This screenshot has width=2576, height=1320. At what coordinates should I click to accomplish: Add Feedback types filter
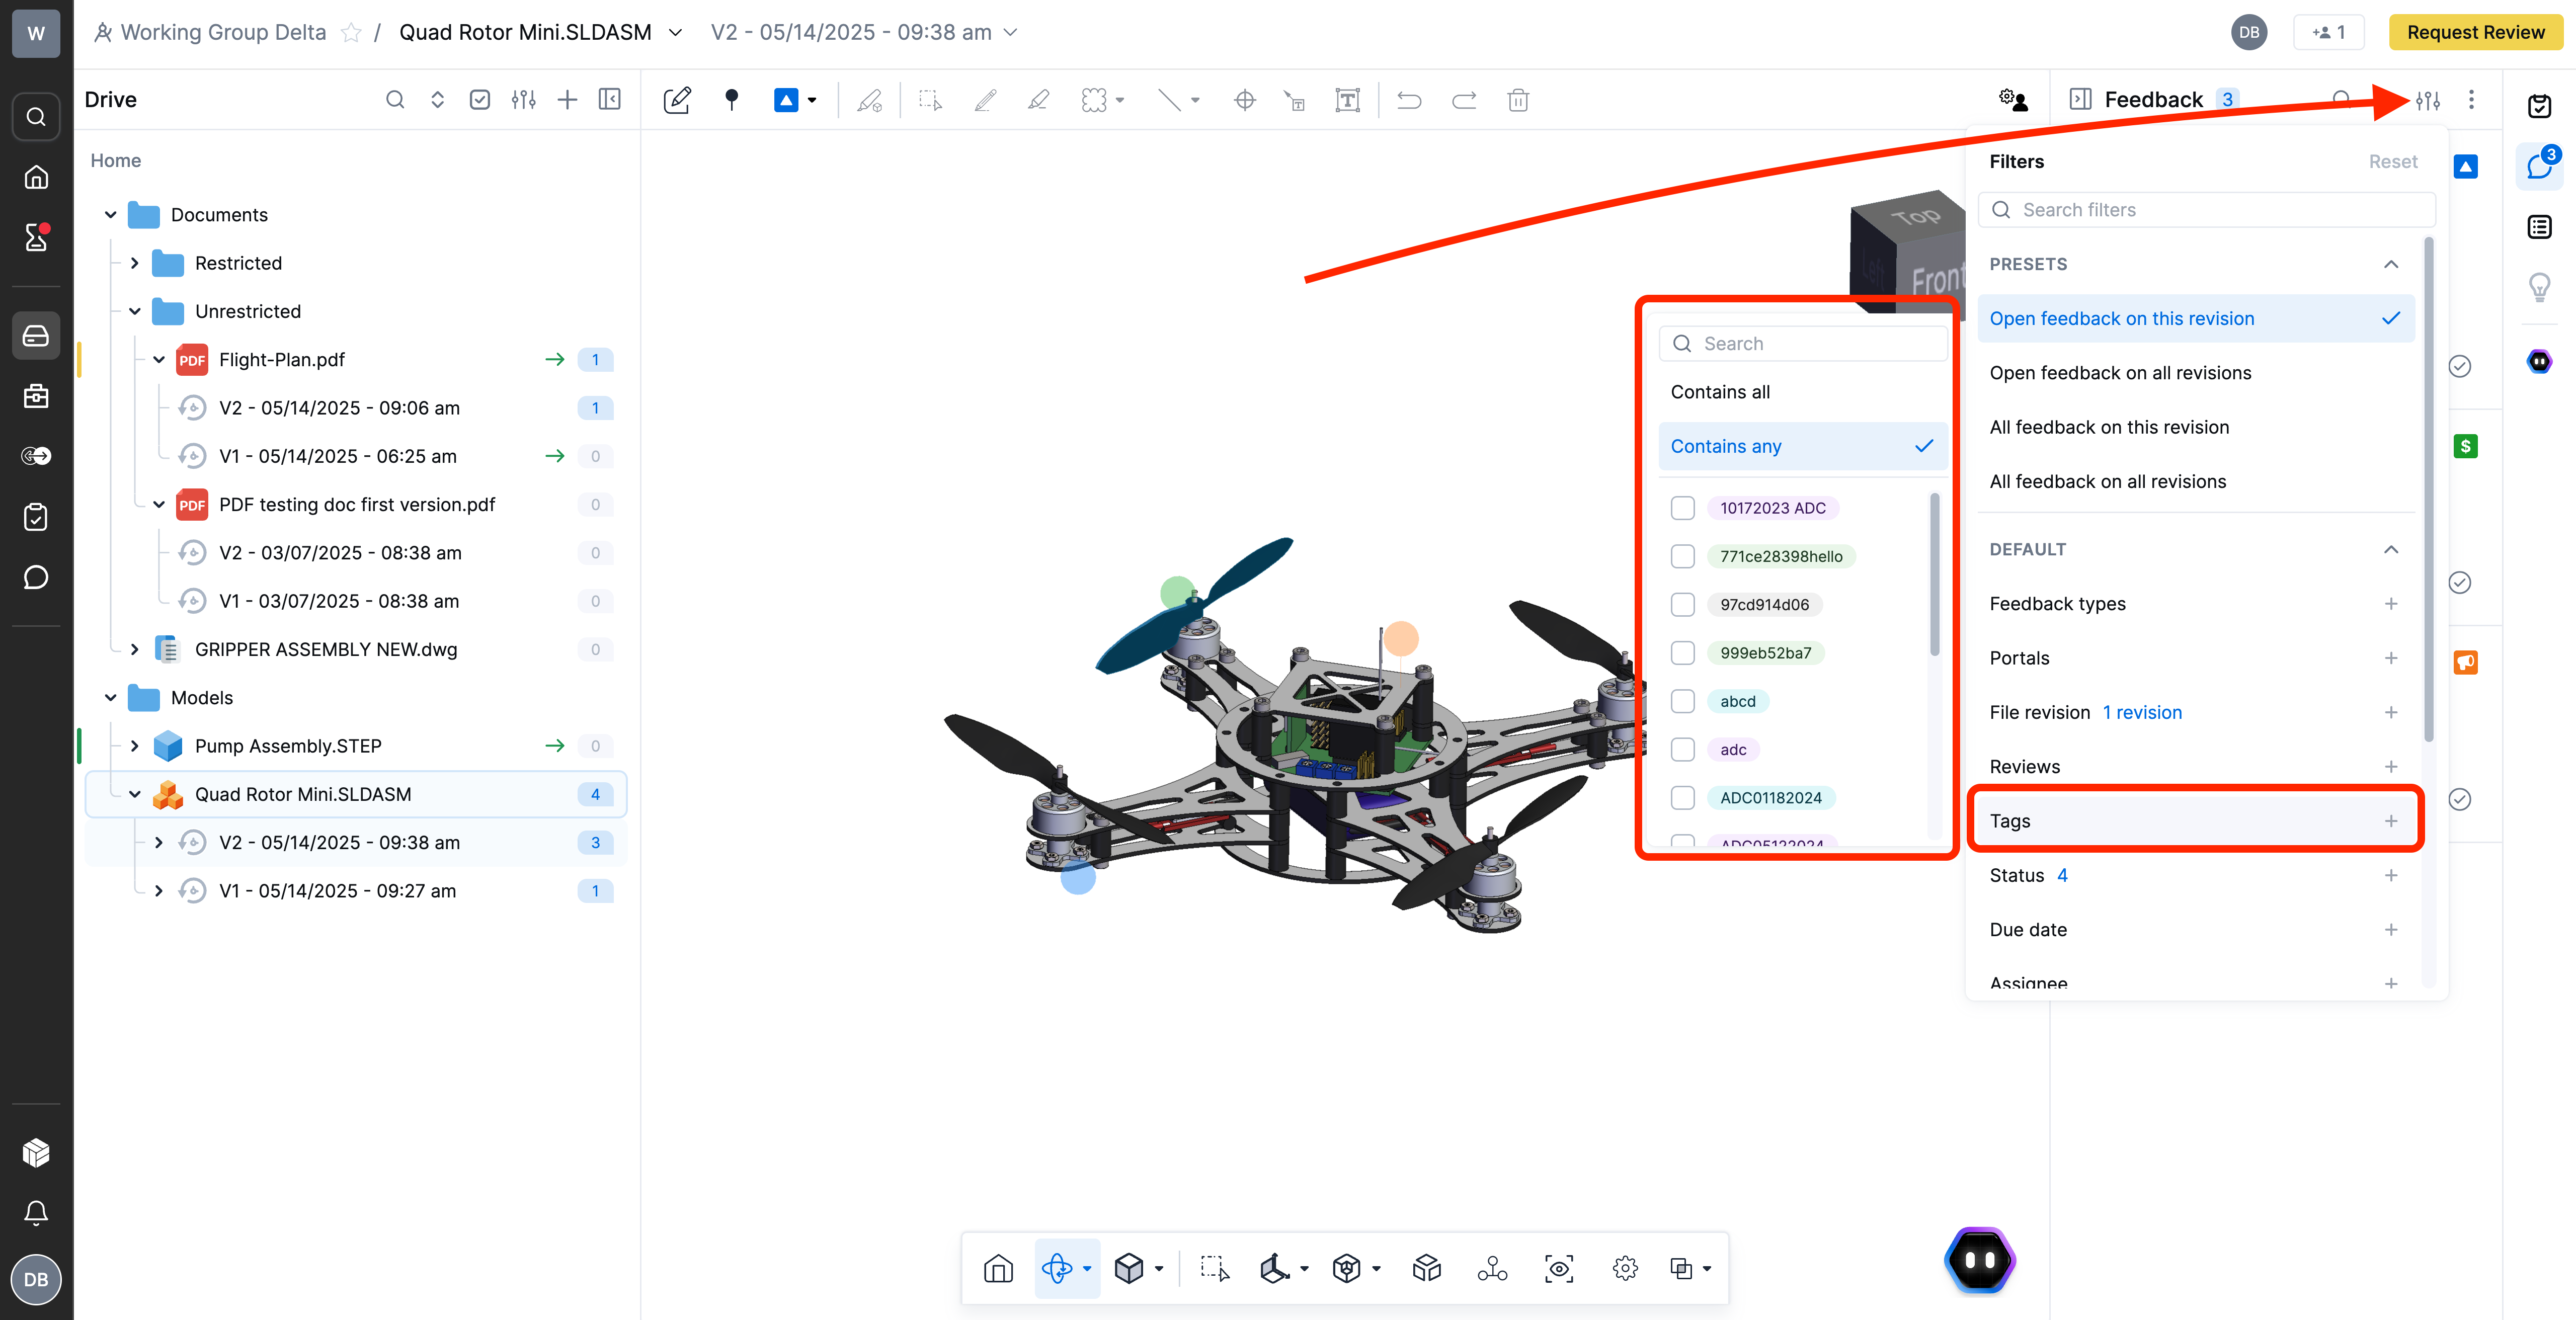click(2390, 603)
